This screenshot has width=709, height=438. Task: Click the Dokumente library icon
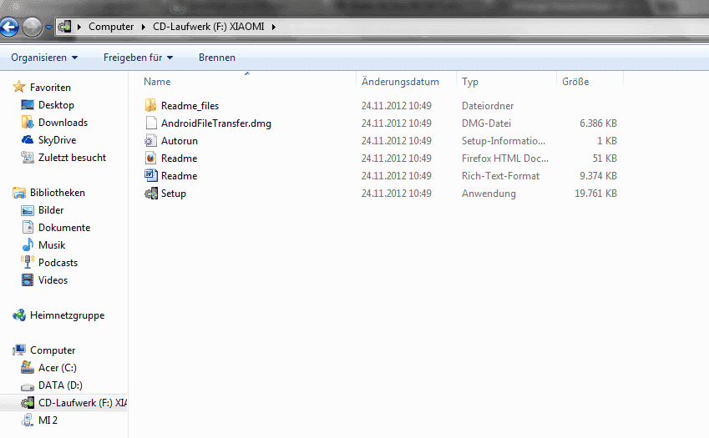(28, 227)
